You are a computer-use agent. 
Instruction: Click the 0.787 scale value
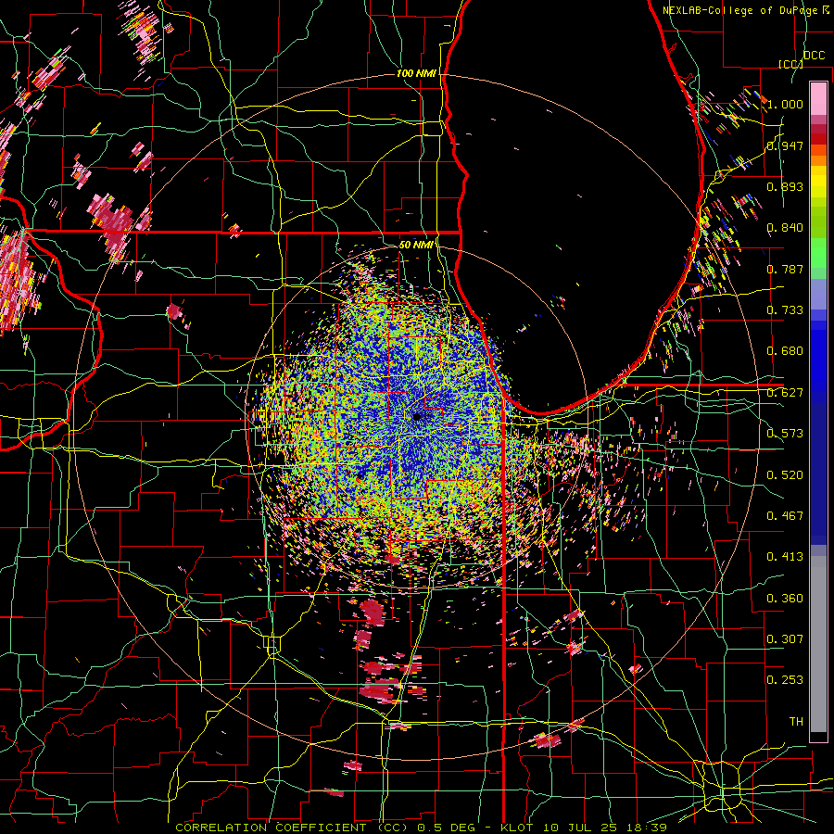785,269
